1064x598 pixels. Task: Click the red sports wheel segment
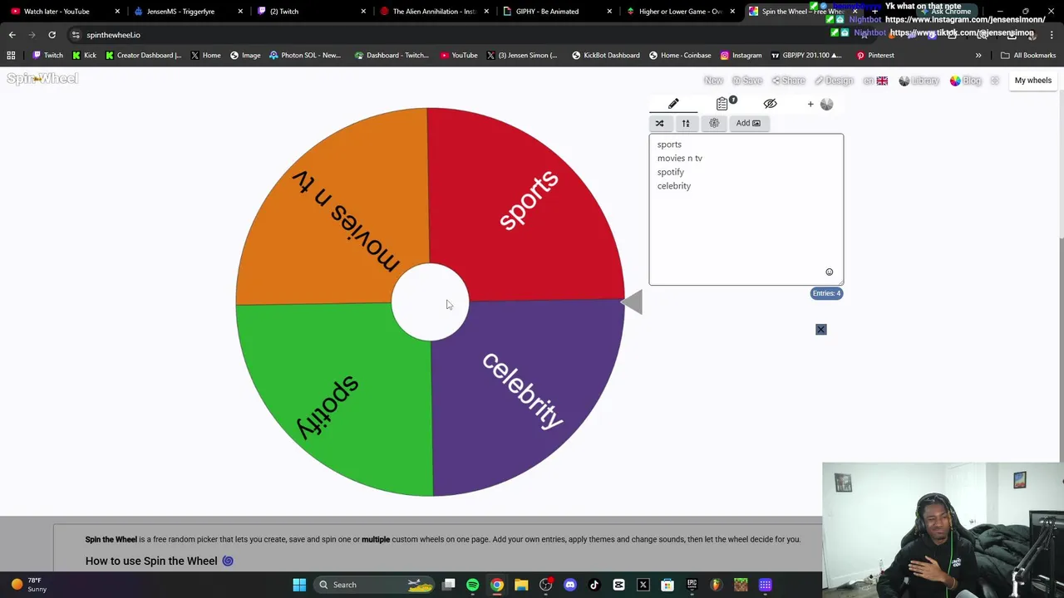click(528, 199)
